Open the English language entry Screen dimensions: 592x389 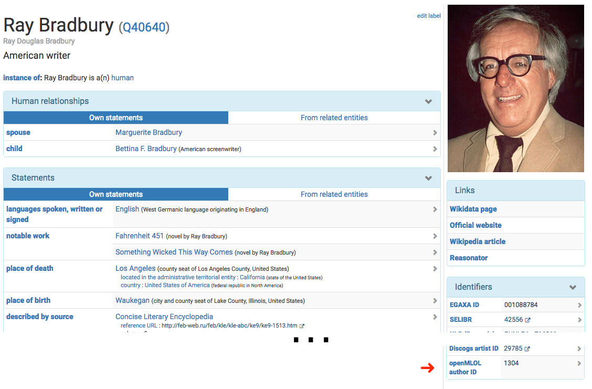(x=127, y=209)
